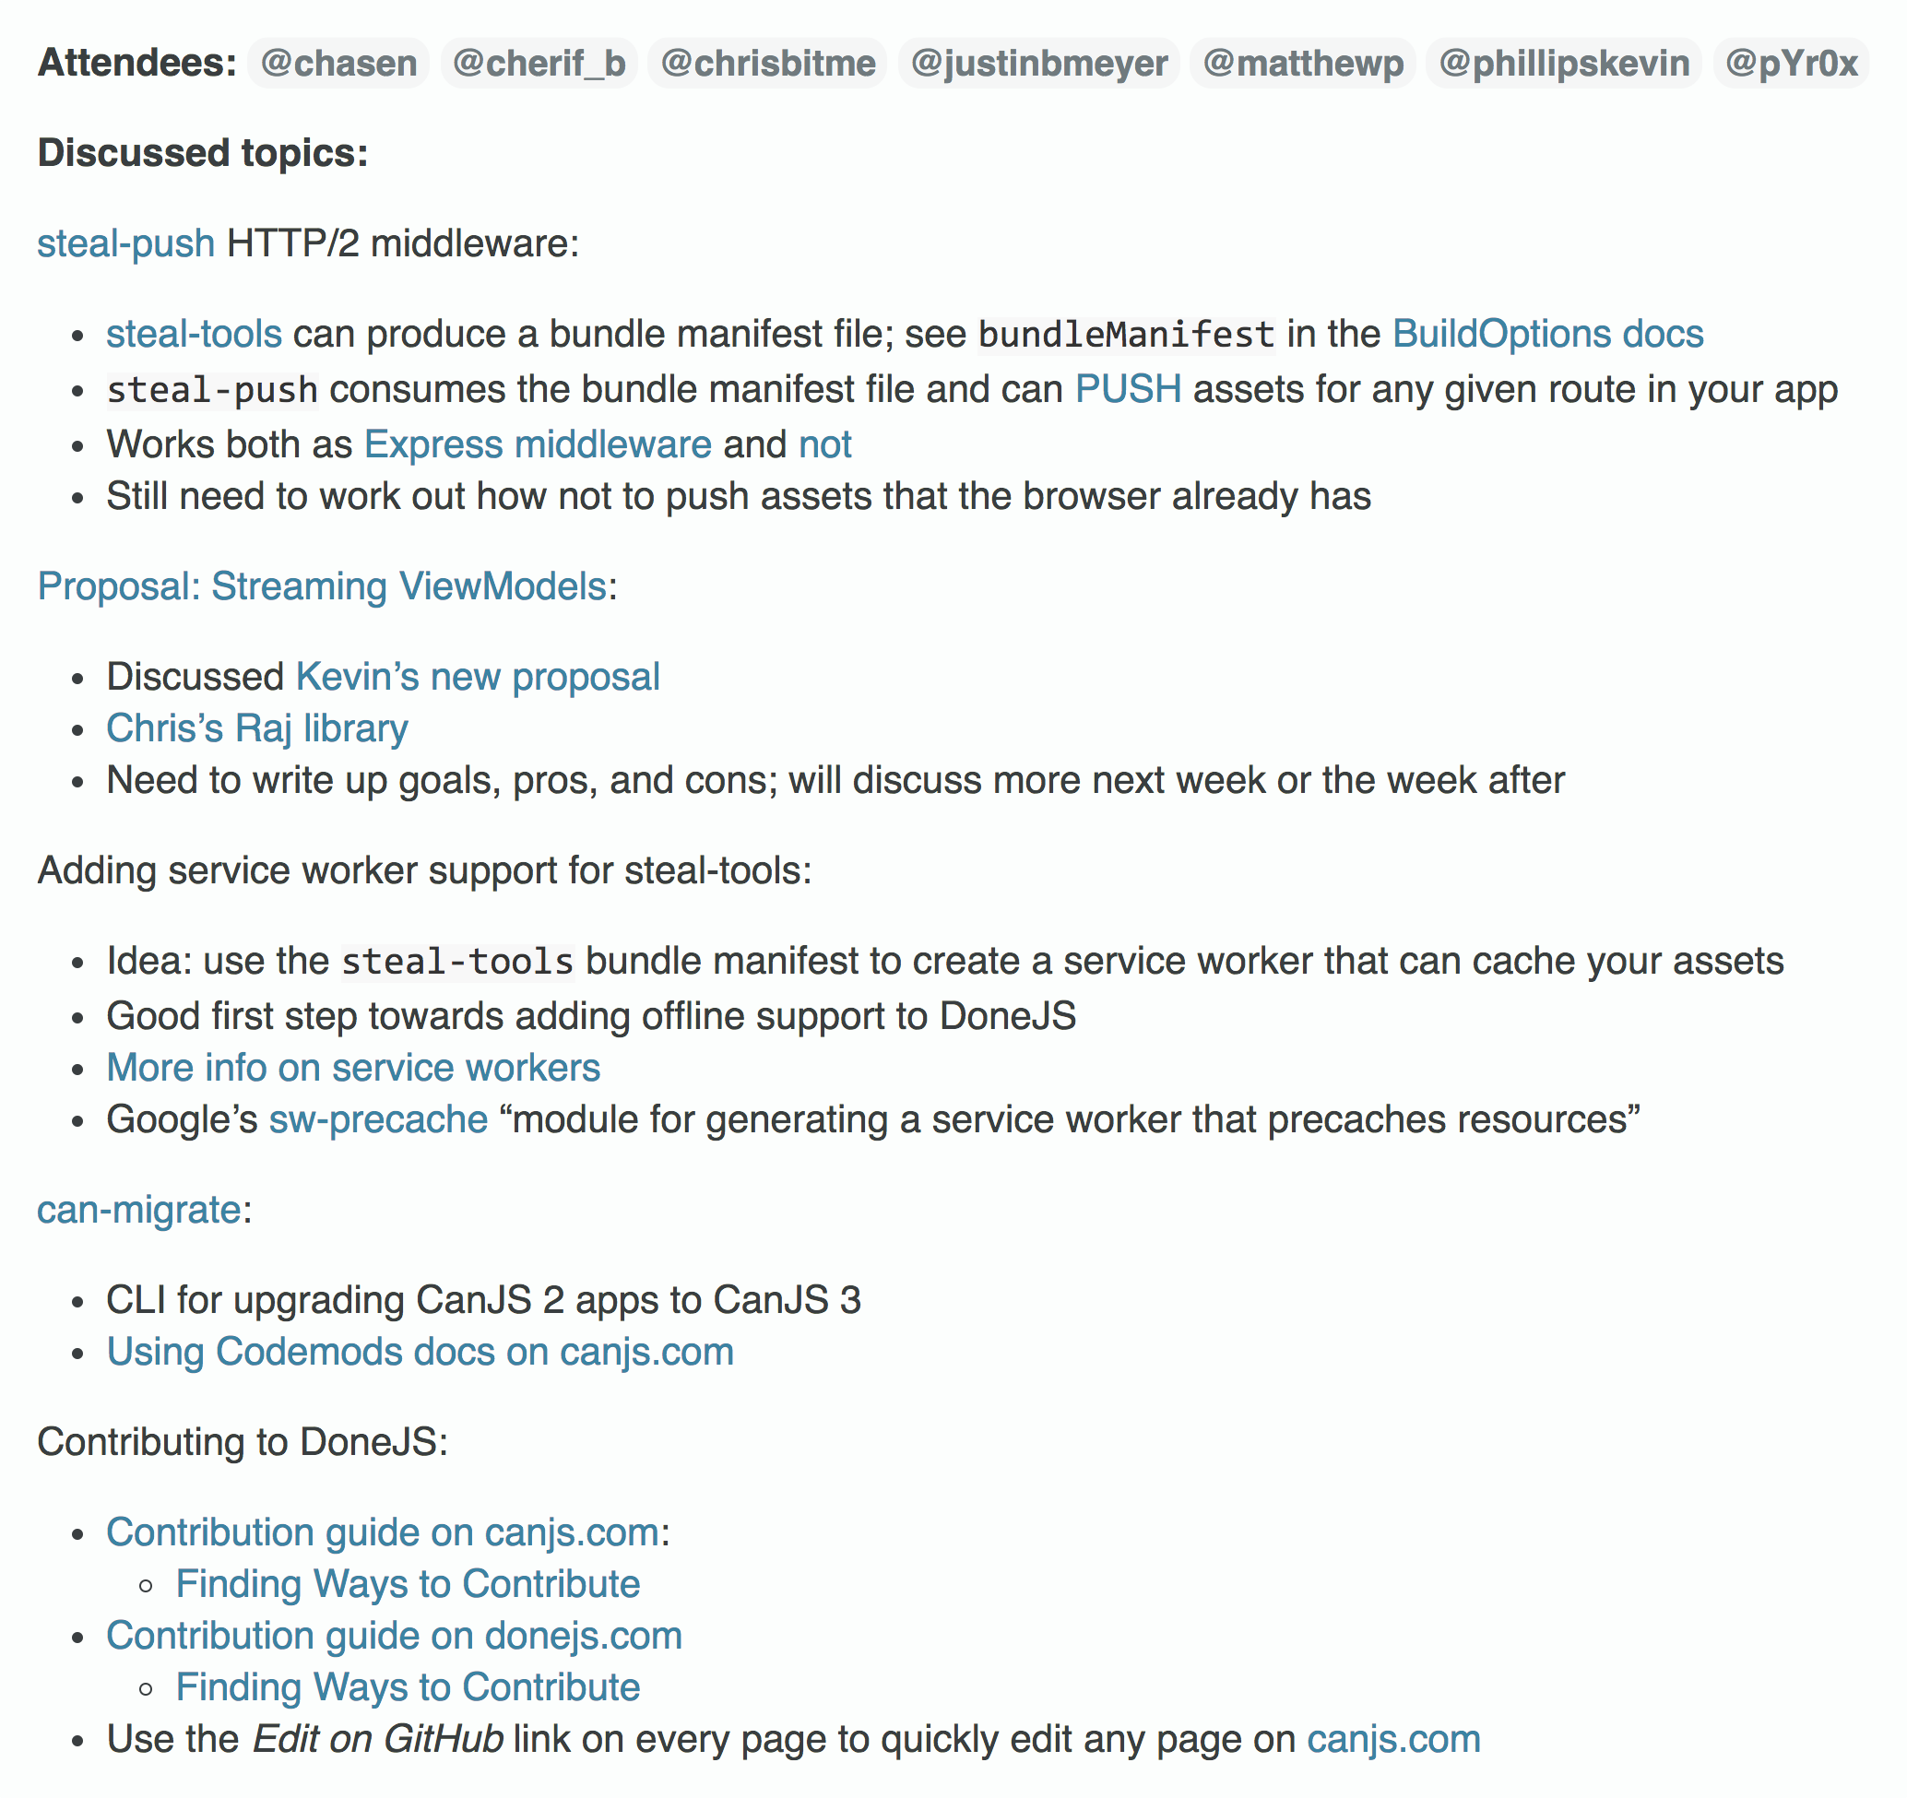The image size is (1907, 1798).
Task: Open More info on service workers
Action: [353, 1069]
